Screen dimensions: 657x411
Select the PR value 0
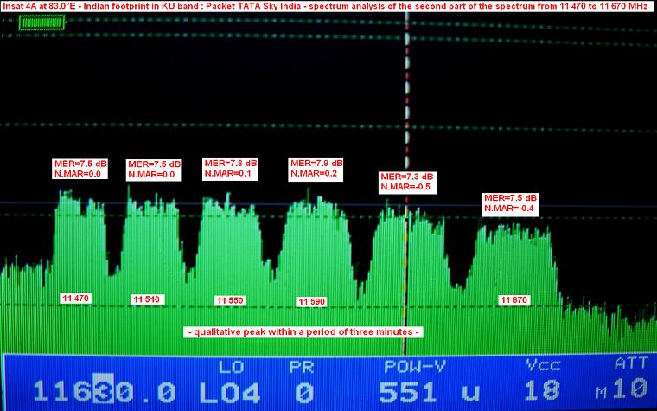tap(303, 389)
